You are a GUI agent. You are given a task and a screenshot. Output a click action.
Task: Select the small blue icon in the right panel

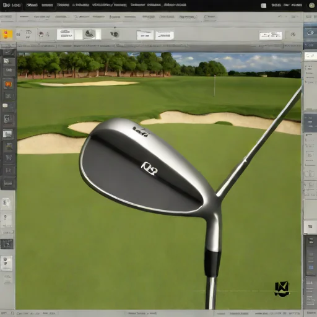point(311,267)
